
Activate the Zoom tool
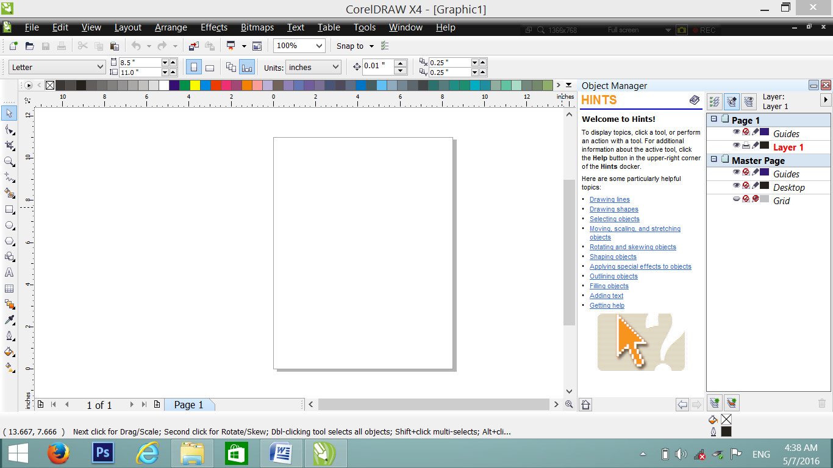click(9, 161)
